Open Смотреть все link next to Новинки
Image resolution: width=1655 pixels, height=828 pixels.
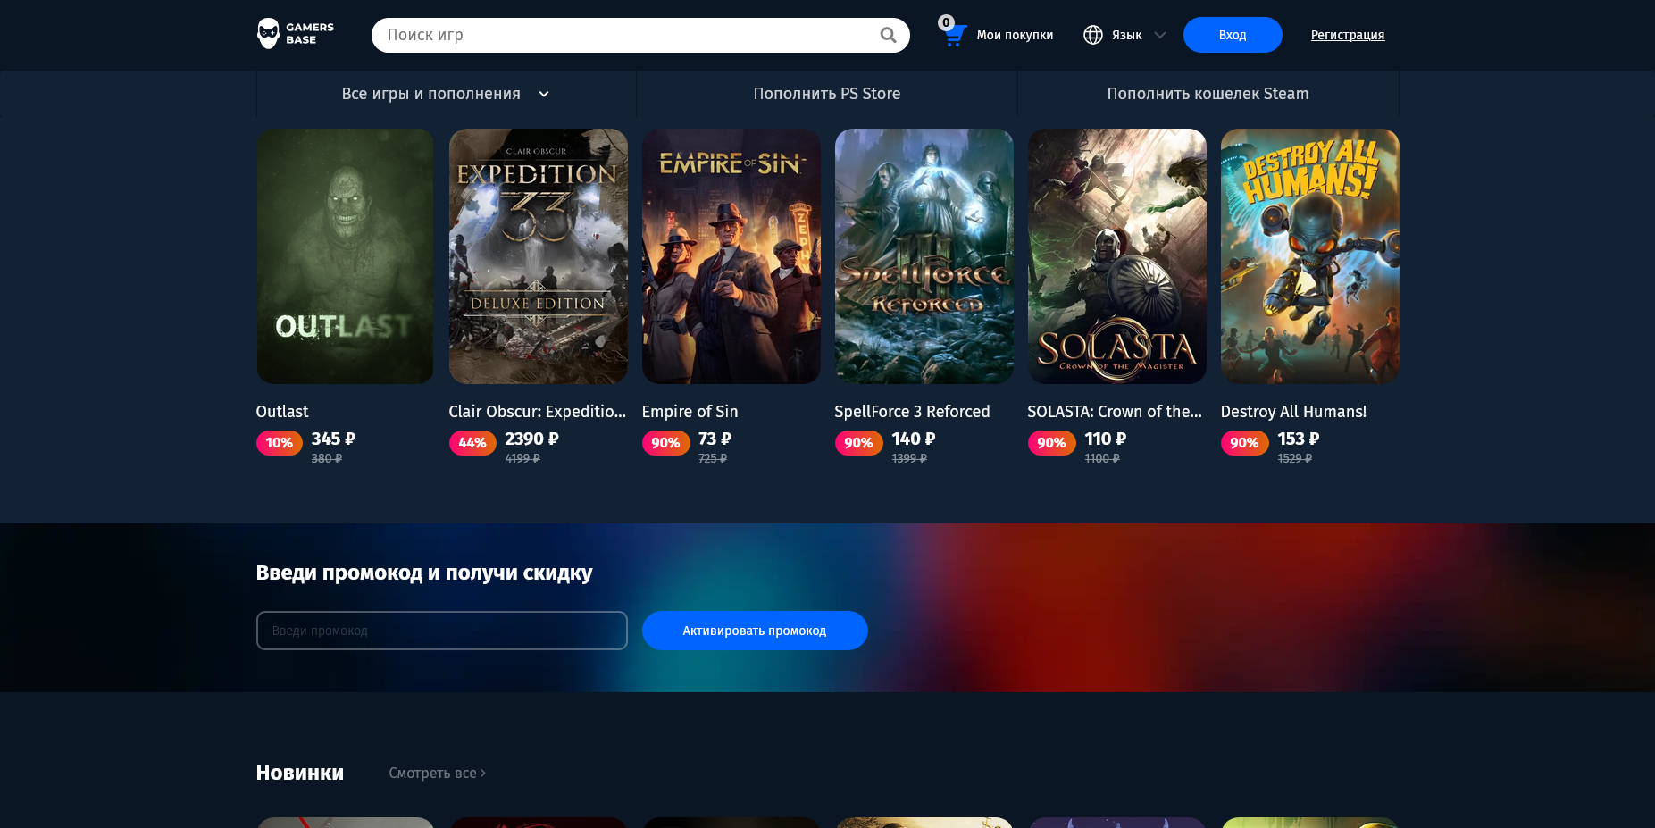click(x=437, y=773)
